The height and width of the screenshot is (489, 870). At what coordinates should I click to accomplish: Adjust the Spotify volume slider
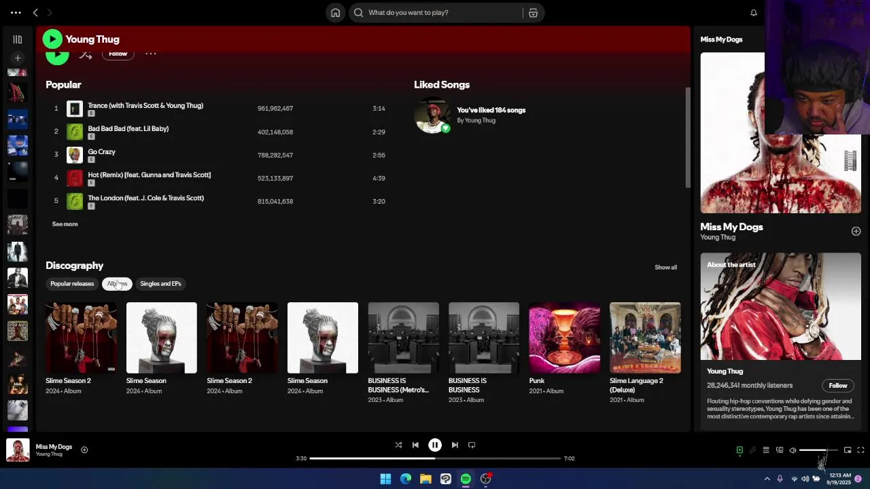tap(818, 450)
